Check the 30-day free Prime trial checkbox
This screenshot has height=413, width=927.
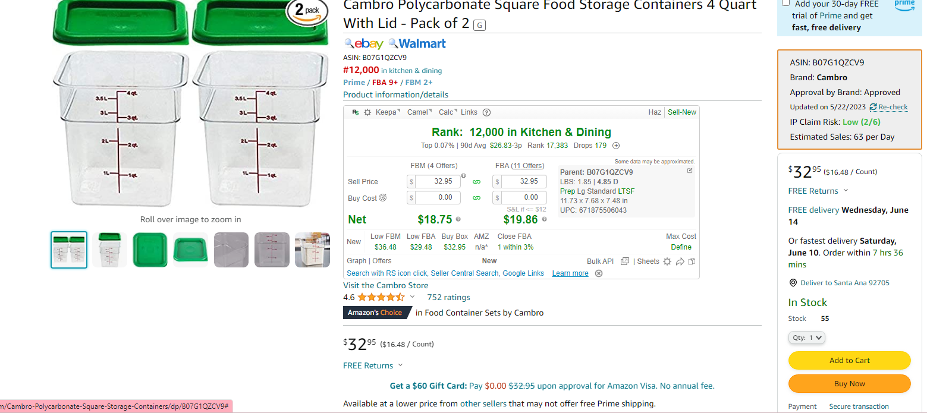pos(785,3)
